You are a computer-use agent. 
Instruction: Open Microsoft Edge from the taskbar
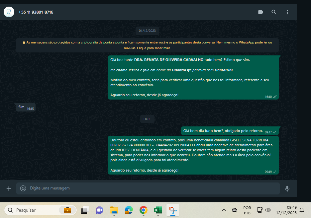tap(129, 210)
